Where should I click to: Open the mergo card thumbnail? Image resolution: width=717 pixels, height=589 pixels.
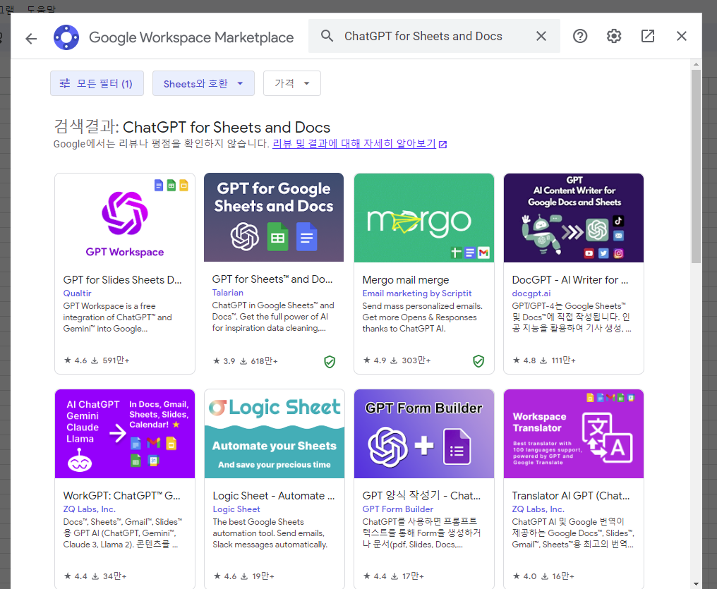tap(424, 218)
